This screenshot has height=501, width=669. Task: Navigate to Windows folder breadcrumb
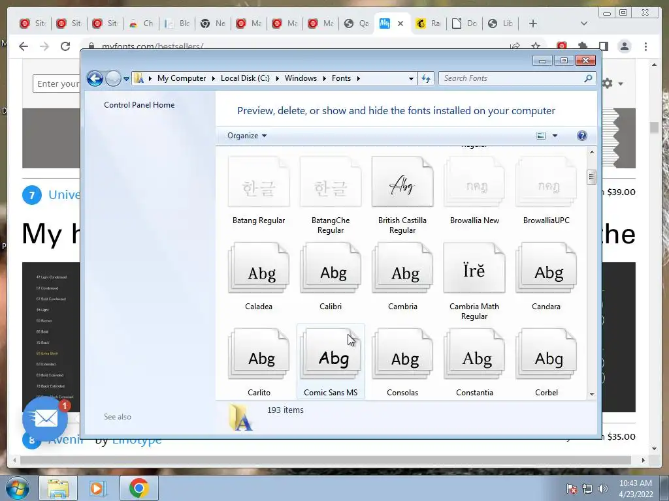(x=301, y=78)
